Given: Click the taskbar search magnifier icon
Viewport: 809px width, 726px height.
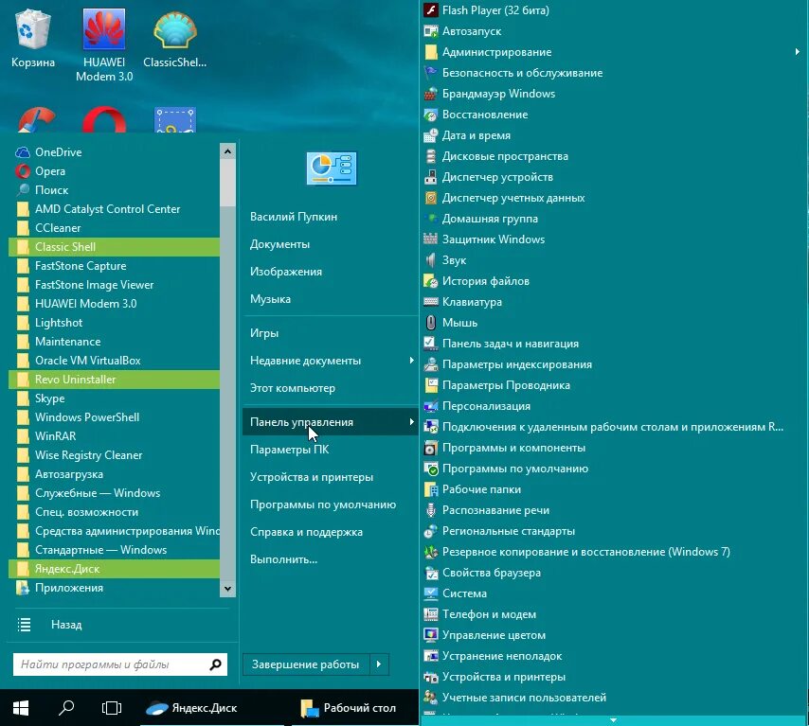Looking at the screenshot, I should (66, 707).
